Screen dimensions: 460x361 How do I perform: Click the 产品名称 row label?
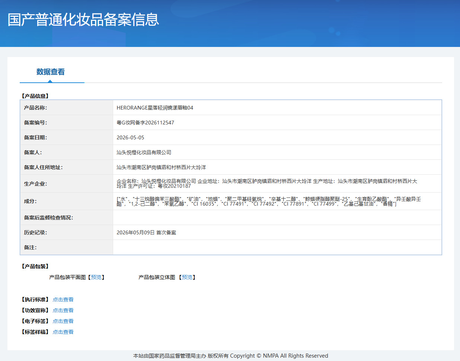click(35, 108)
